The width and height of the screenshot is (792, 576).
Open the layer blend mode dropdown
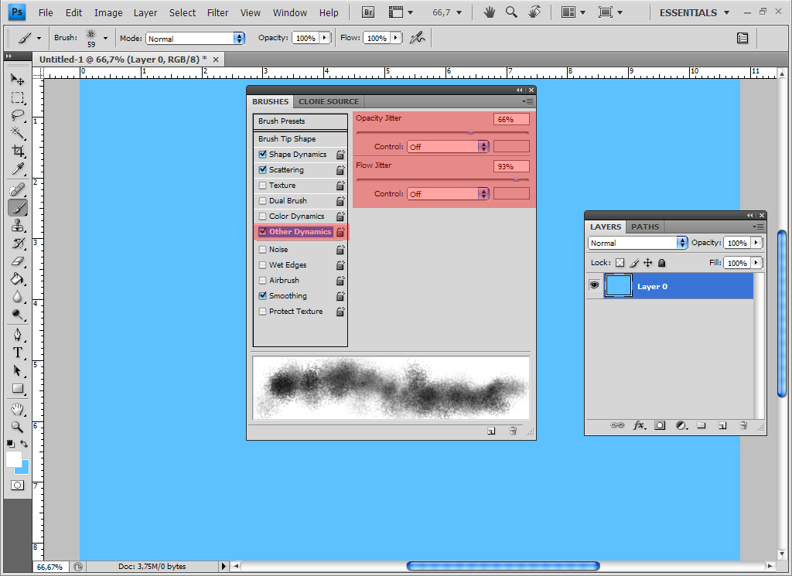pyautogui.click(x=638, y=243)
